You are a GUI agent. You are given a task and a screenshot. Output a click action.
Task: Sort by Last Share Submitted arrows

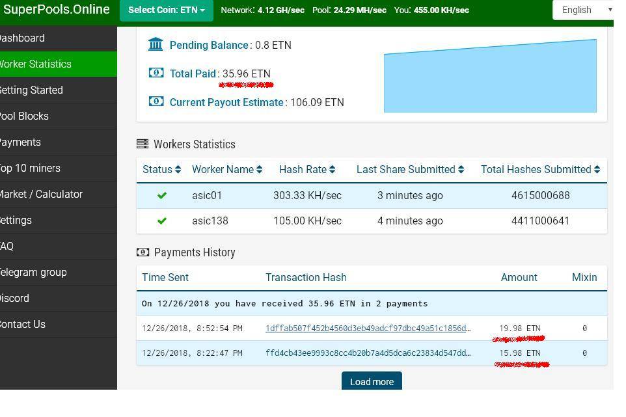coord(461,170)
